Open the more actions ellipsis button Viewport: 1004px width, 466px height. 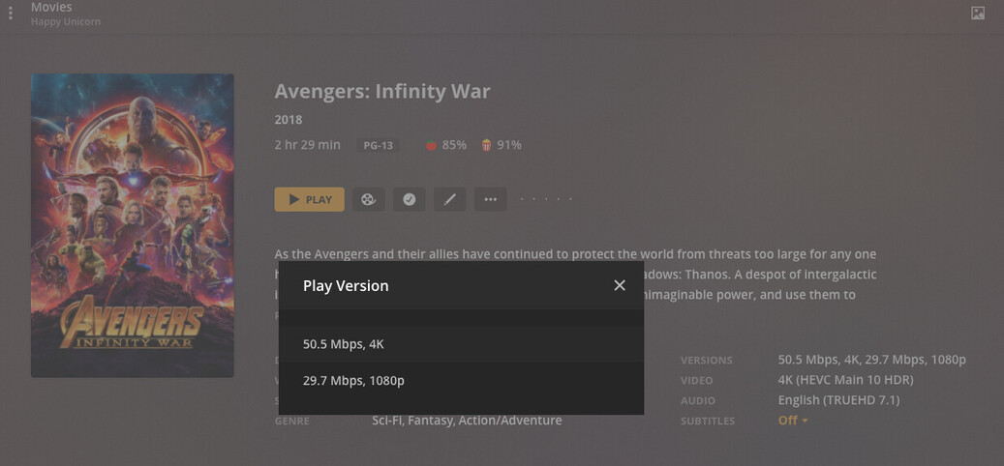click(x=491, y=199)
